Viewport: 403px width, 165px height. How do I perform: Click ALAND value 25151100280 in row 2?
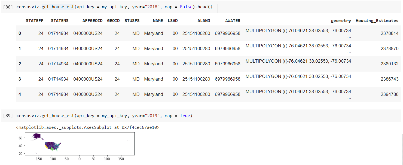(196, 64)
